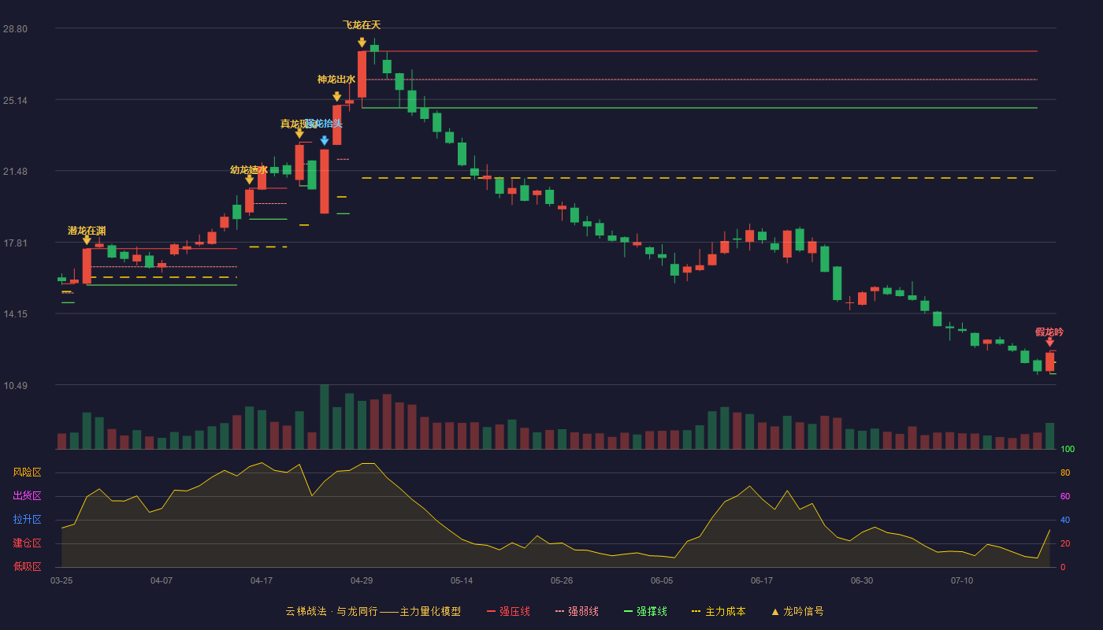The image size is (1103, 630).
Task: Click the 05-14 date label
Action: [x=462, y=580]
